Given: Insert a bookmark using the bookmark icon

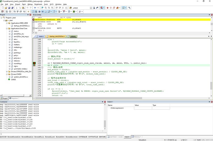Looking at the screenshot, I should coord(42,8).
